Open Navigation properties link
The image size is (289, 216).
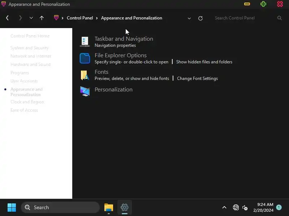point(115,45)
